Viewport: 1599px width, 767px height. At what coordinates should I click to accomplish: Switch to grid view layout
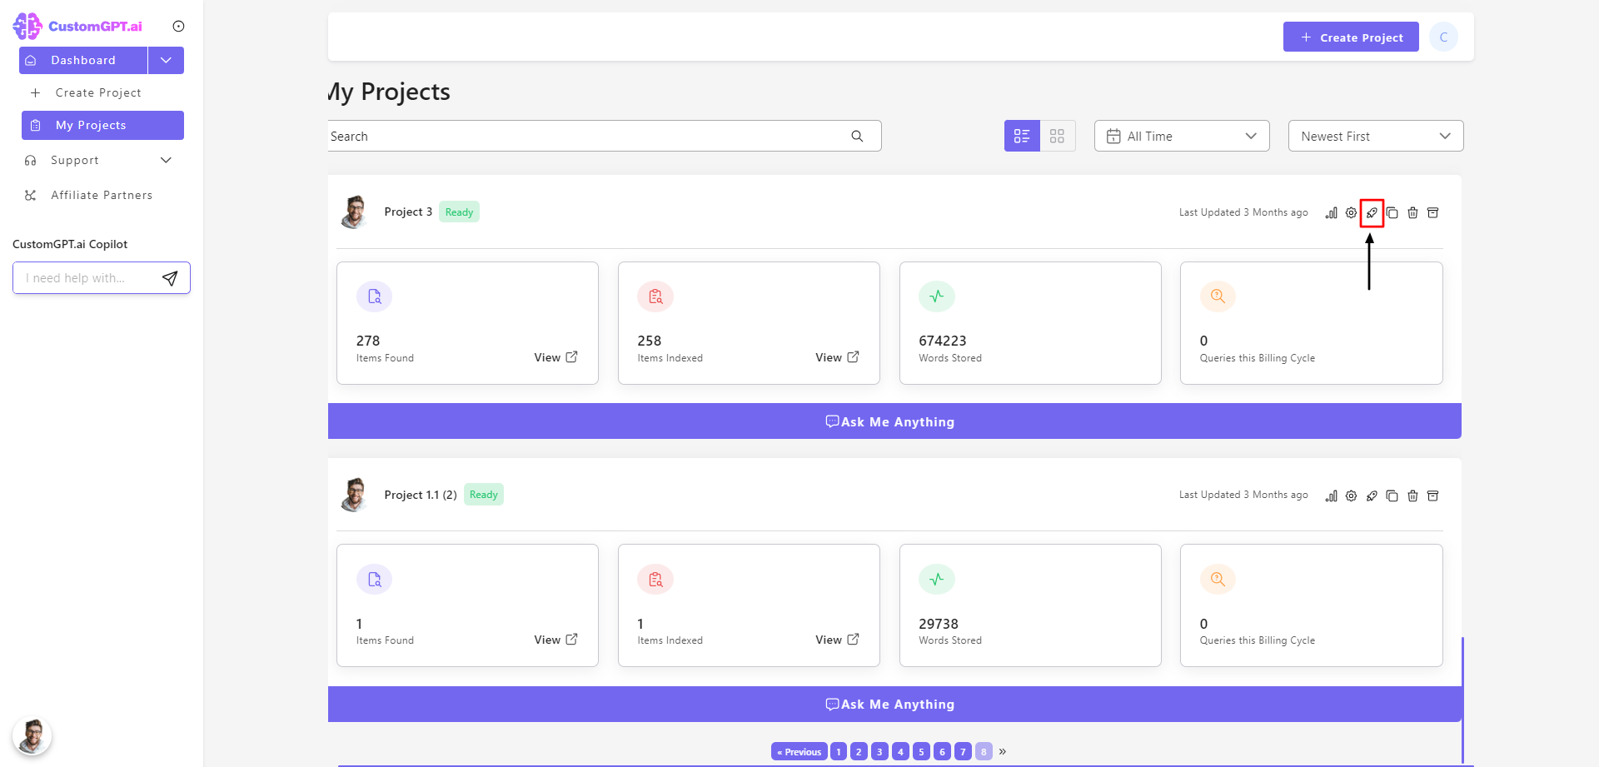click(x=1058, y=136)
